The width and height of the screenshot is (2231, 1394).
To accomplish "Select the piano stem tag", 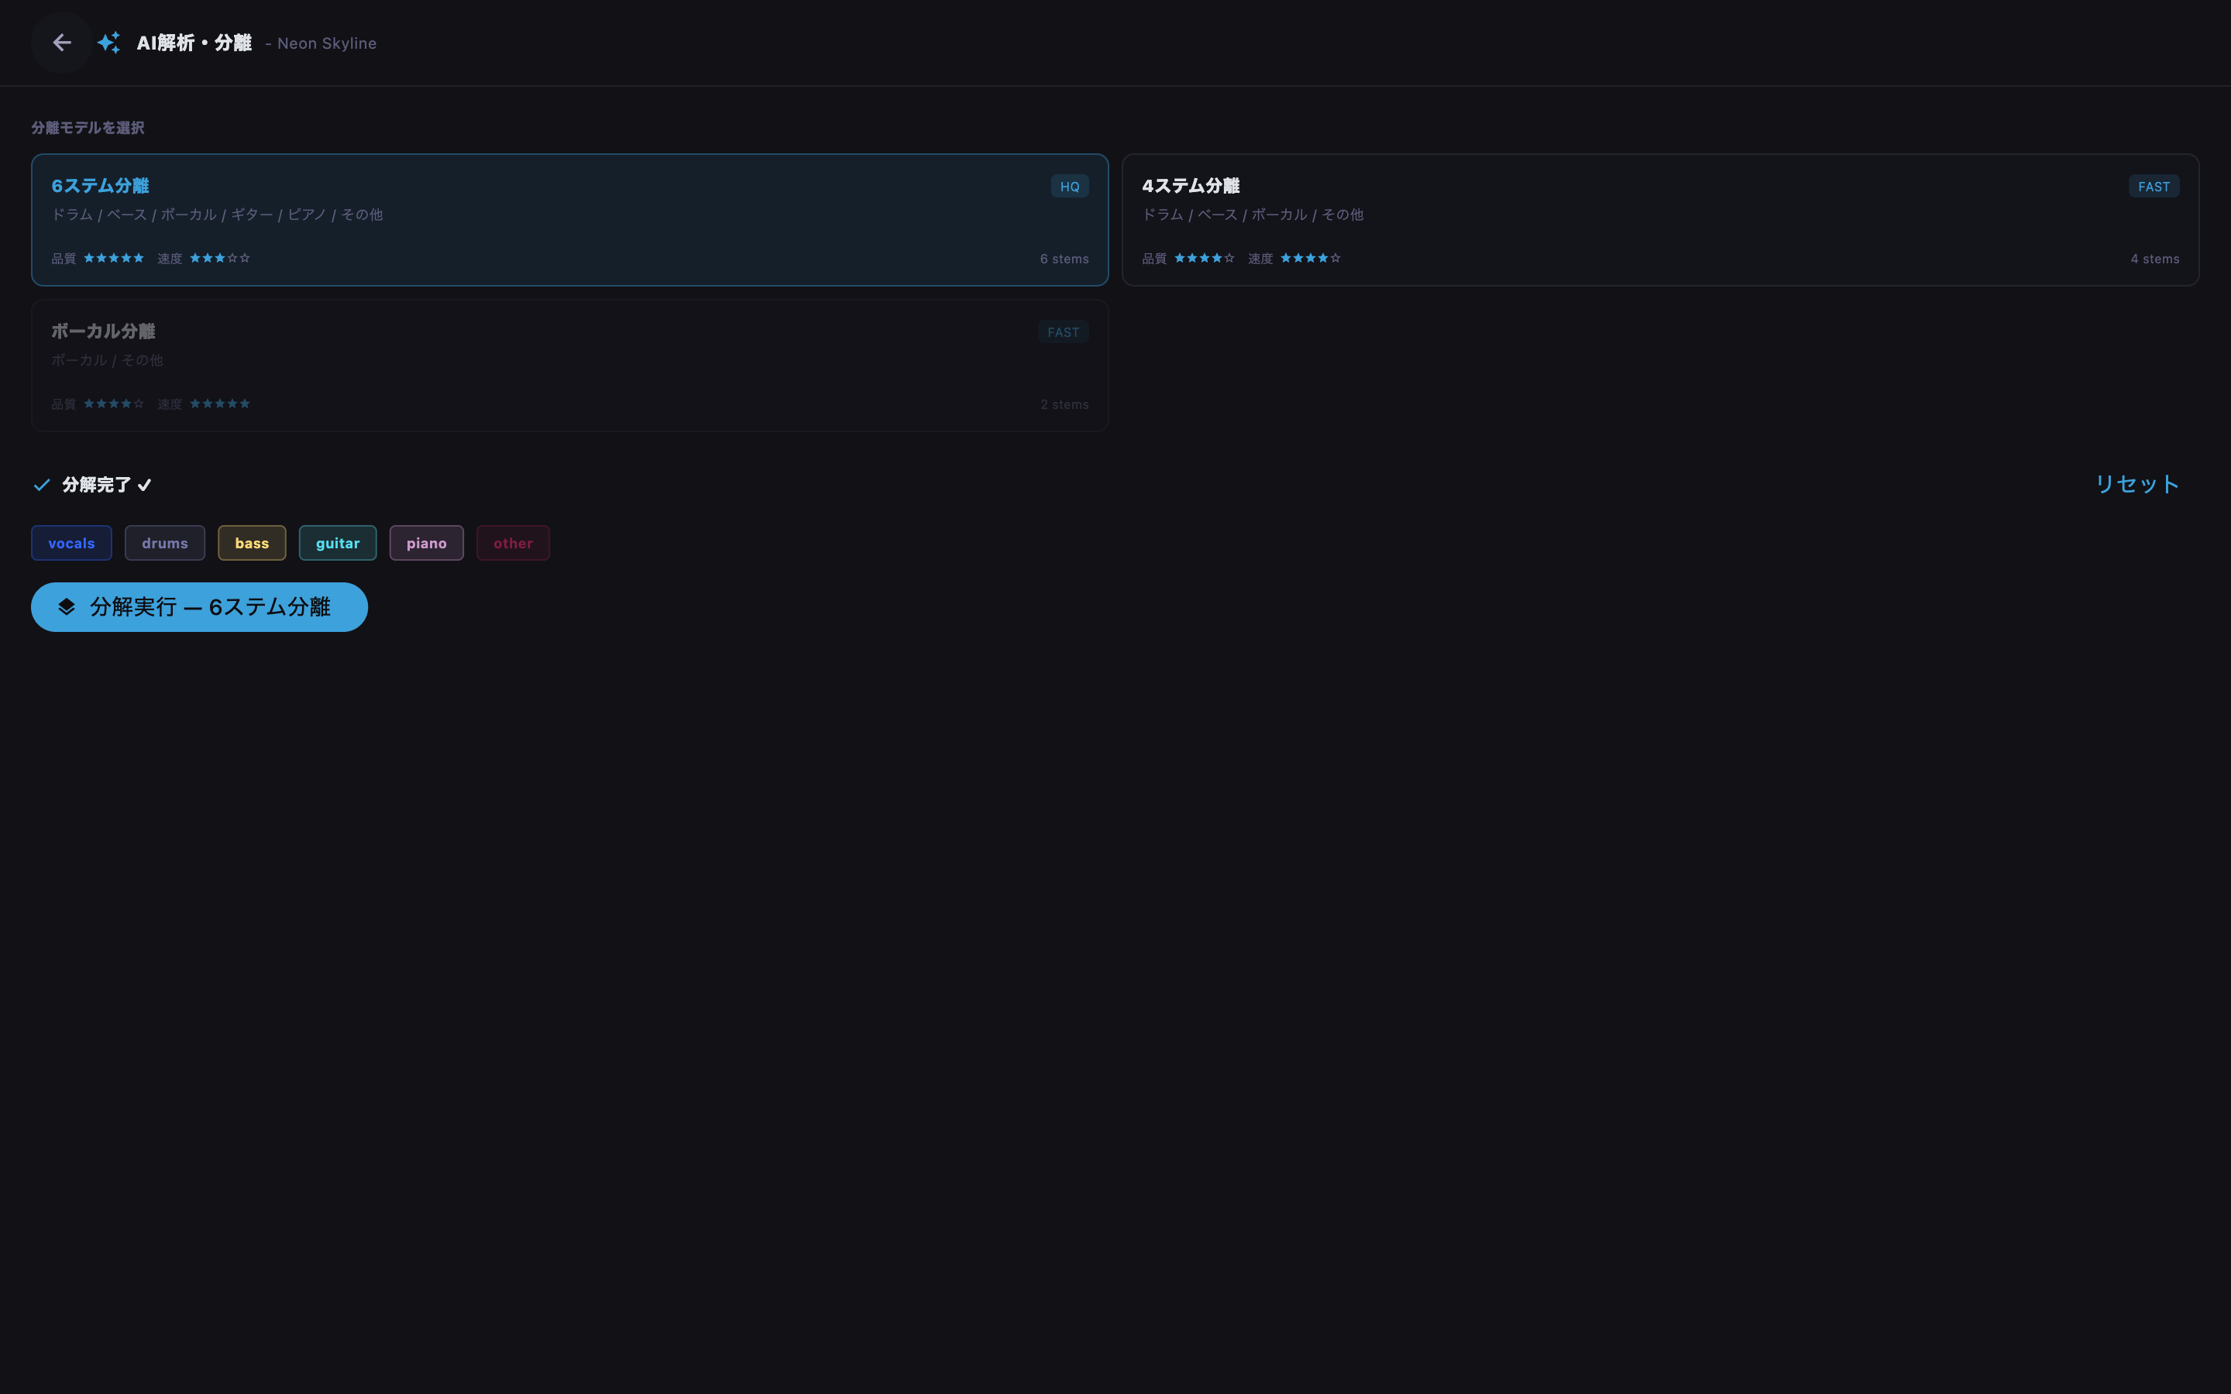I will (x=427, y=543).
